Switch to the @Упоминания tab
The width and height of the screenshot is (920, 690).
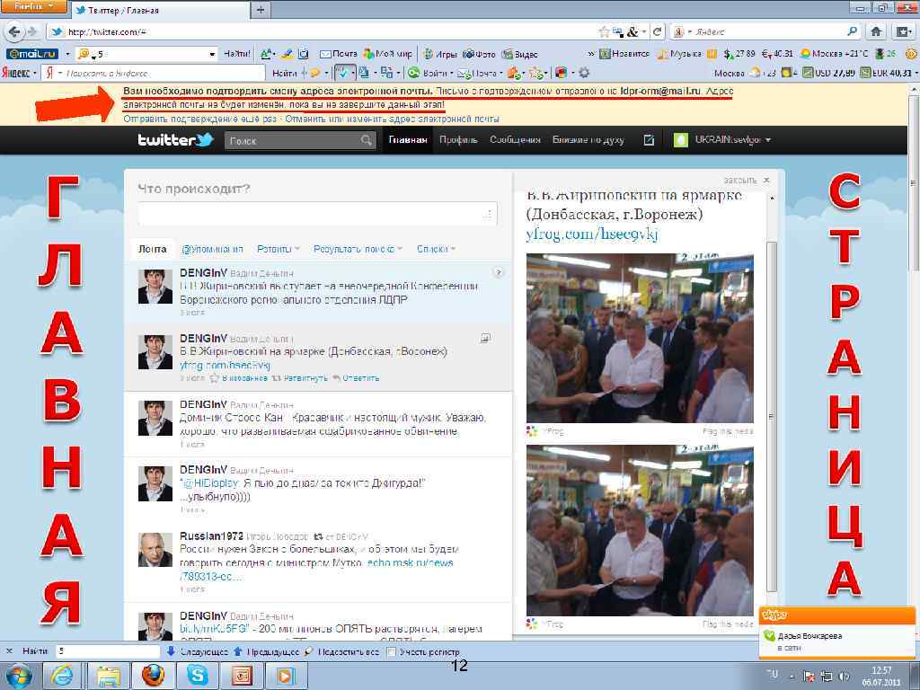tap(212, 249)
